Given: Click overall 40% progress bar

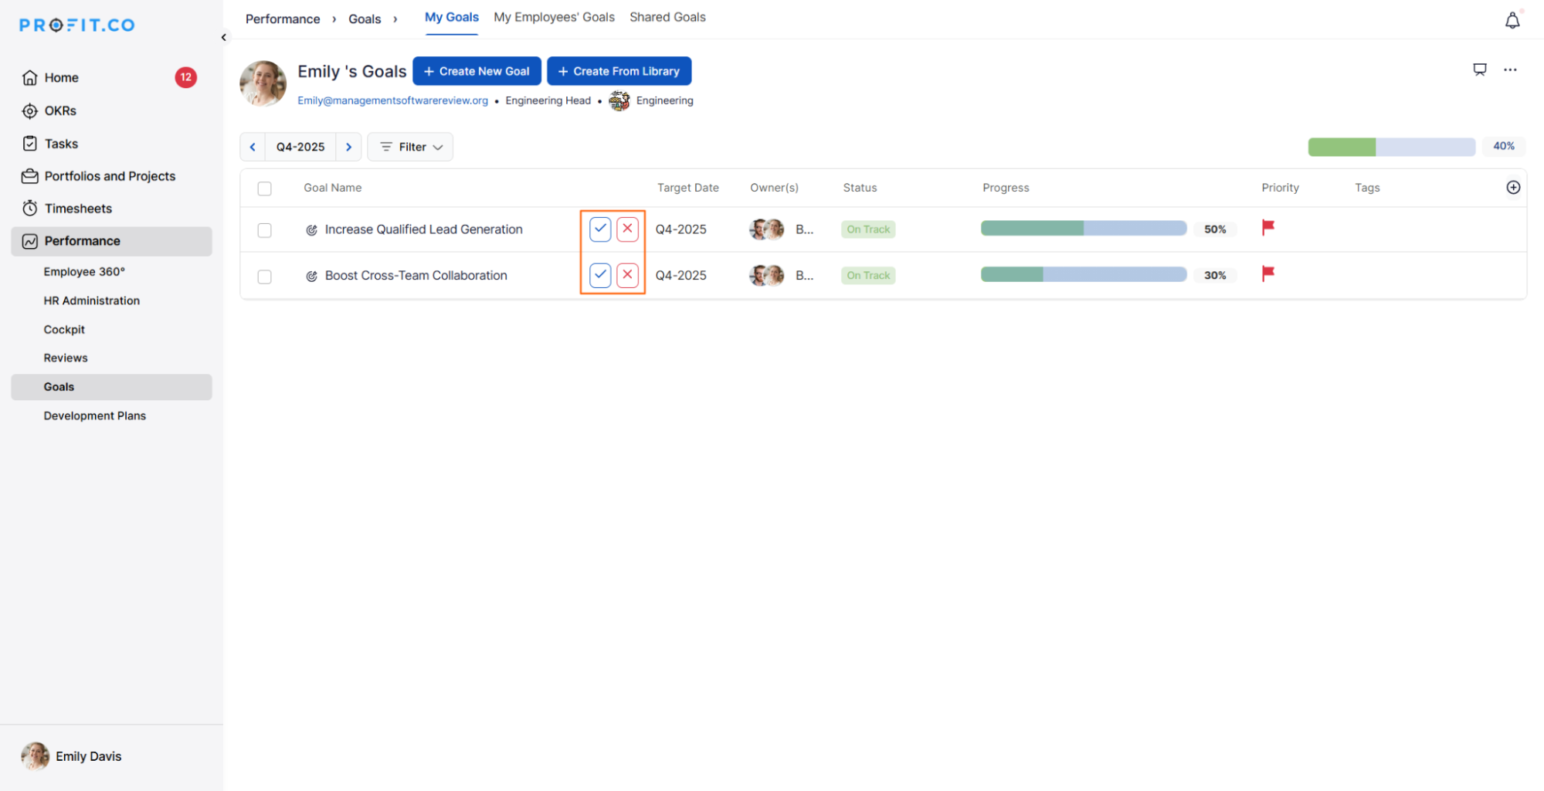Looking at the screenshot, I should point(1391,147).
